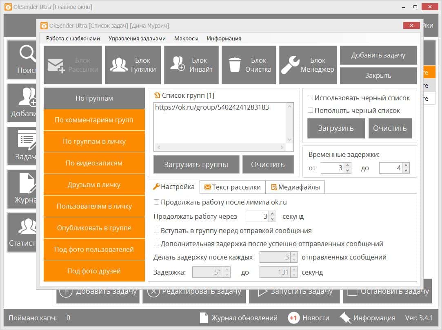Decrease Продолжать работу через seconds value
This screenshot has width=442, height=330.
[272, 219]
